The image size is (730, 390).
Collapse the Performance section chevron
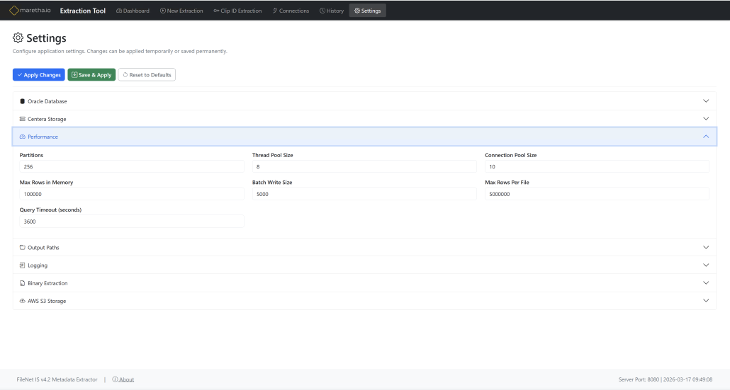click(x=706, y=136)
